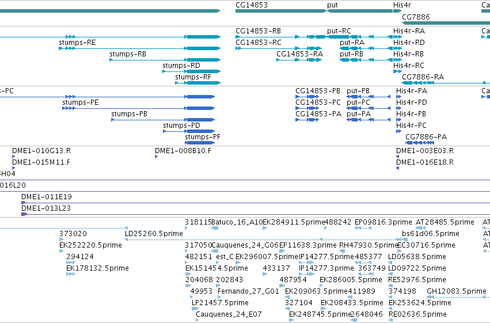The width and height of the screenshot is (490, 323).
Task: Select the put-PC protein
Action: [x=369, y=108]
